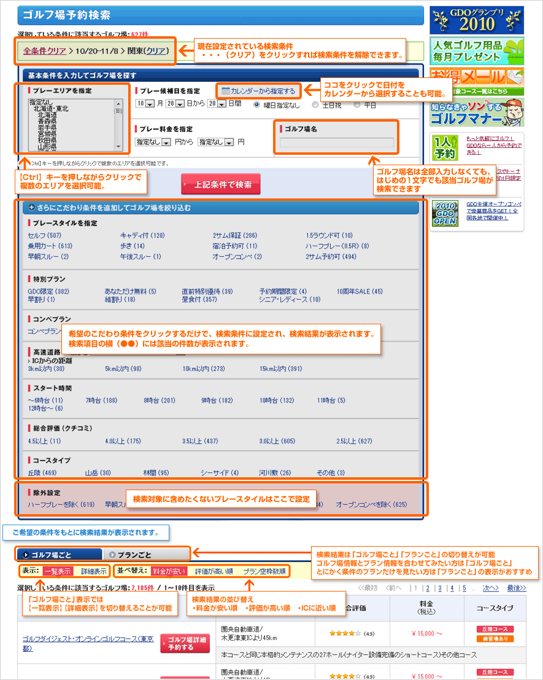Click the 全条件クリア link
543x680 pixels.
coord(44,50)
